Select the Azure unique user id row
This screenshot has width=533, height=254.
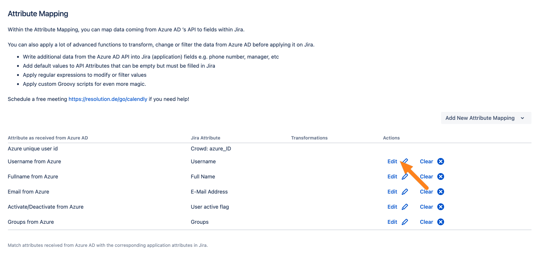[33, 149]
